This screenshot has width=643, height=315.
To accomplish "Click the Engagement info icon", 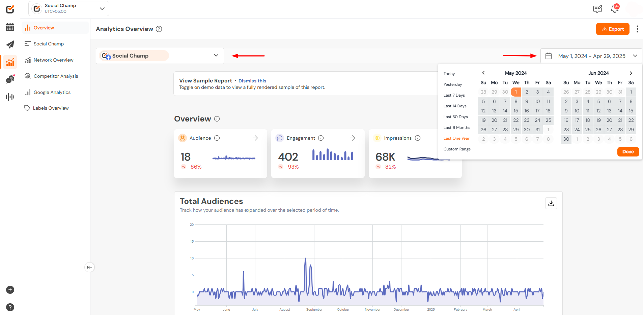I will click(x=321, y=138).
